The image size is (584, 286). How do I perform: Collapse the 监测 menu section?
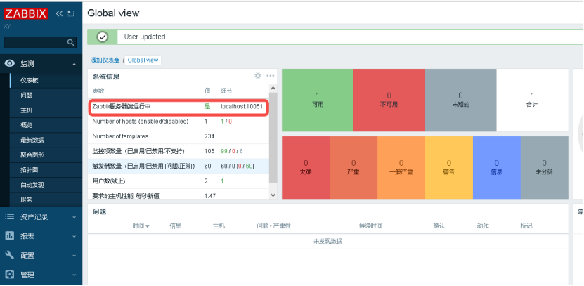tap(74, 64)
